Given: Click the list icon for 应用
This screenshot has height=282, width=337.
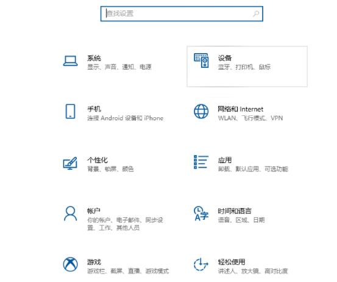Looking at the screenshot, I should [x=201, y=162].
